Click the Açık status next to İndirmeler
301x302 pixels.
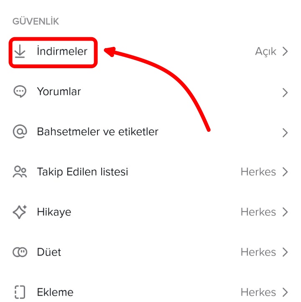[x=265, y=51]
